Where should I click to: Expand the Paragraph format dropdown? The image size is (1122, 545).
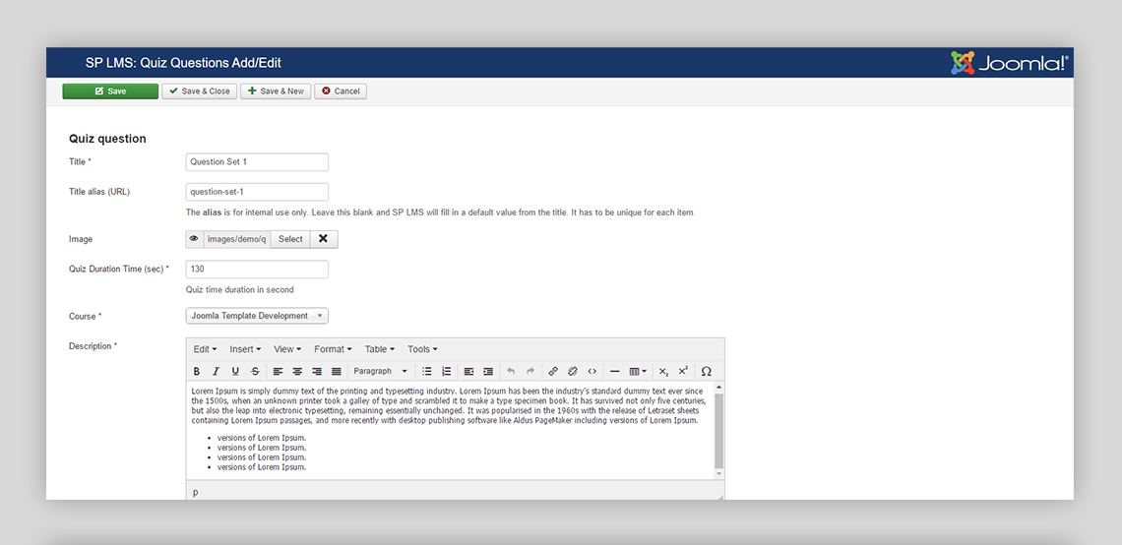pos(380,372)
